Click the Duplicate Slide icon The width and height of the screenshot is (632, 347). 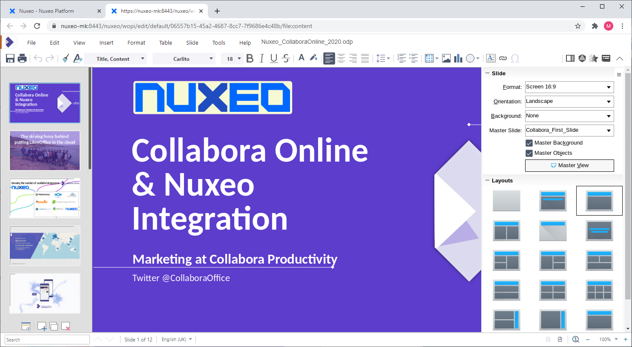click(x=54, y=327)
